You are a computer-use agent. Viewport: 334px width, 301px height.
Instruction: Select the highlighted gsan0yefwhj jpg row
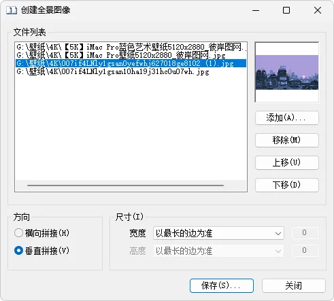coord(131,63)
